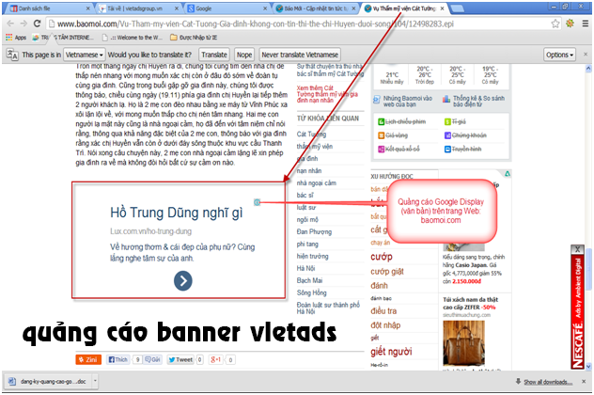Screen dimensions: 594x395
Task: Click the Nope button
Action: 244,55
